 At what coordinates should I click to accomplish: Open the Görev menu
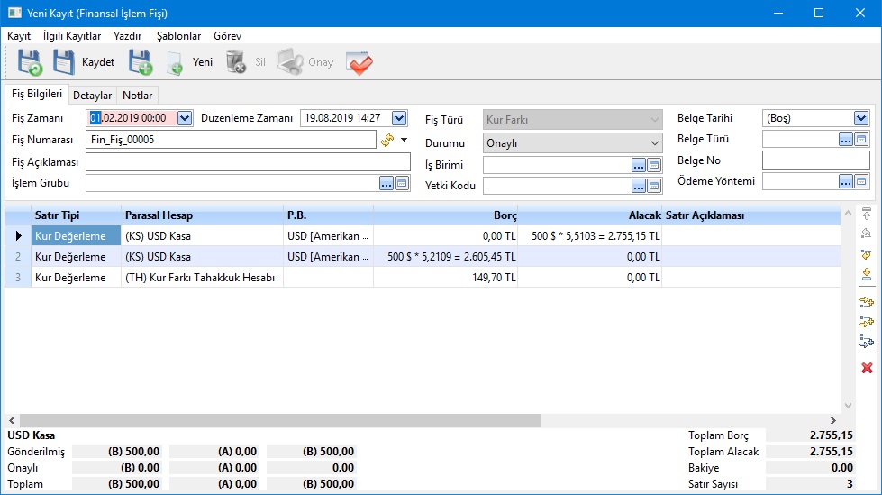[227, 36]
